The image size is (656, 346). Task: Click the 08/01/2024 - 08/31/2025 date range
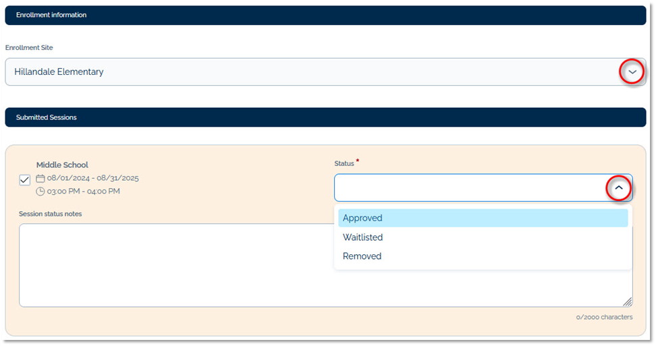click(x=92, y=178)
